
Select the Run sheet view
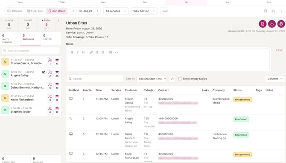(56, 11)
